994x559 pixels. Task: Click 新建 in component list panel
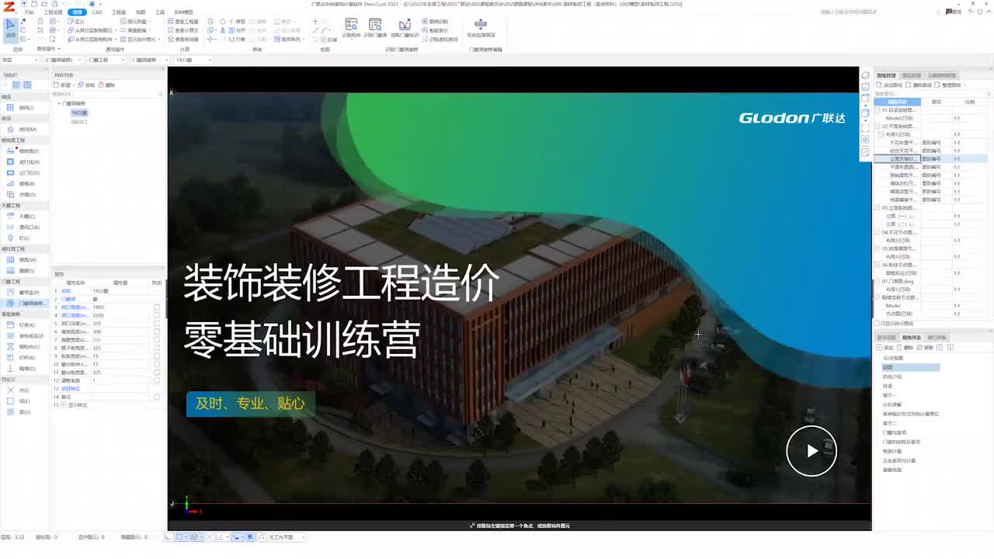[63, 85]
